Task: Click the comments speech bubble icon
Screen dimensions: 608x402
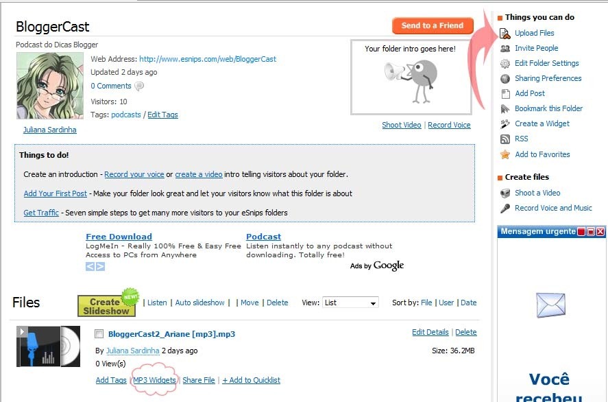Action: coord(139,86)
